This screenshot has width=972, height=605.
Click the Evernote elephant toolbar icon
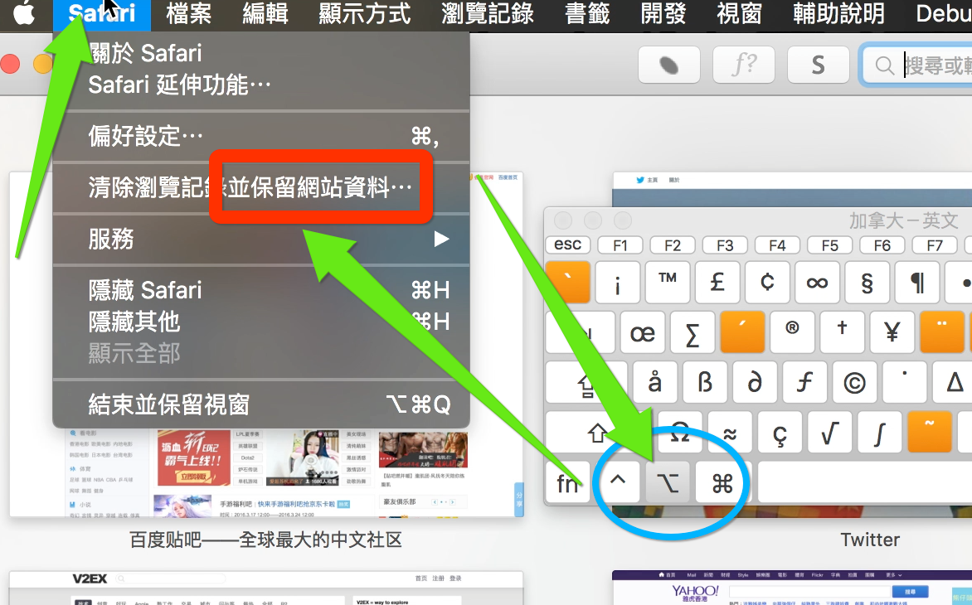click(x=668, y=65)
